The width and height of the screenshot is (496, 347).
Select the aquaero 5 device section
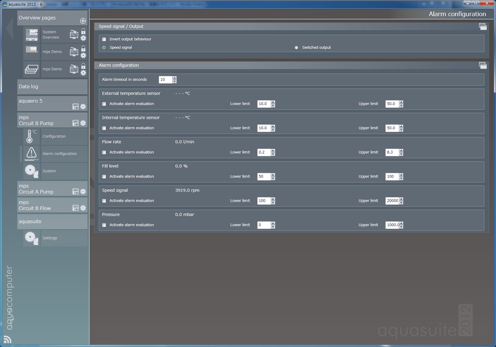pyautogui.click(x=52, y=104)
